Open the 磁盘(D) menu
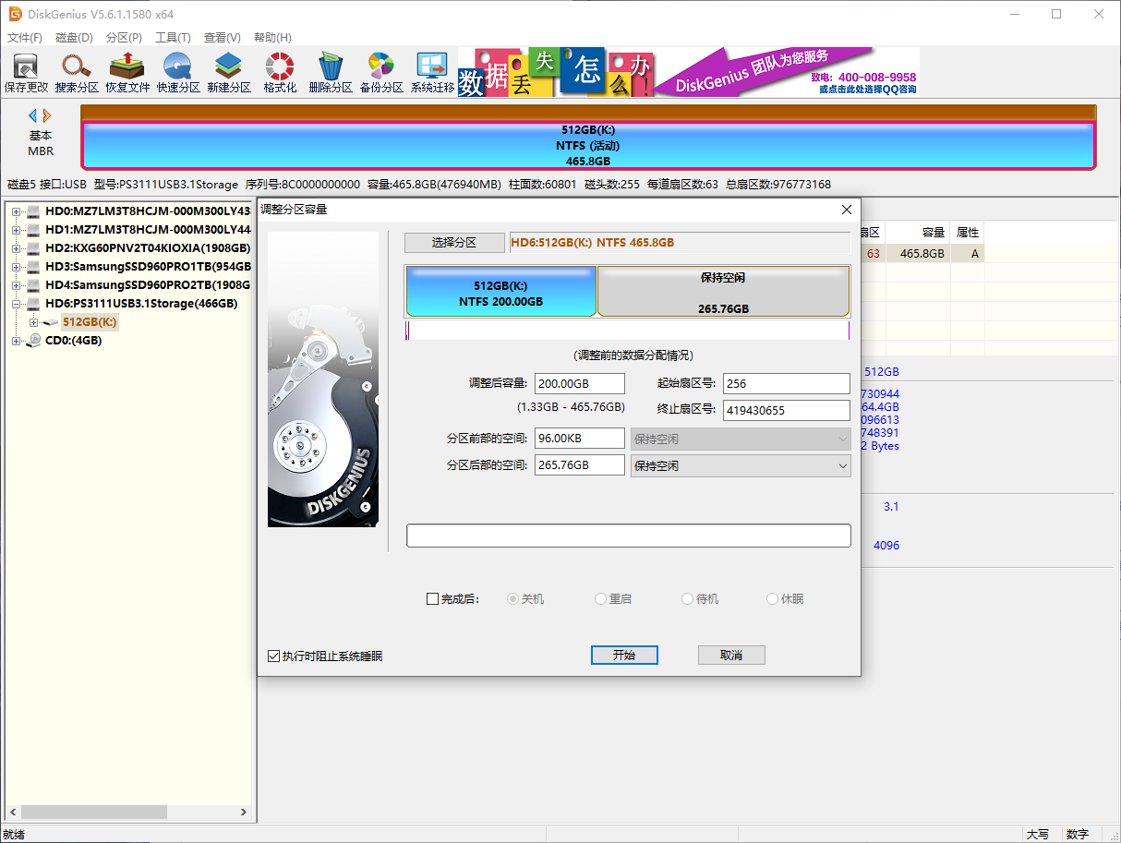Viewport: 1121px width, 843px height. (74, 38)
